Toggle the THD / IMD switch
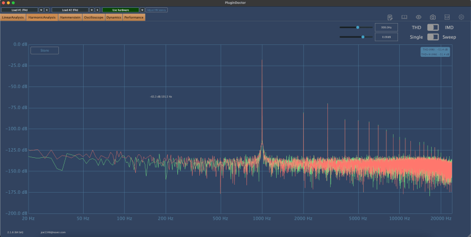Screen dimensions: 471x237 click(x=433, y=28)
